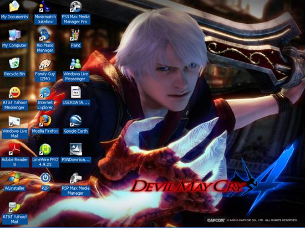Select the Recycle Bin icon
This screenshot has width=305, height=228.
point(14,63)
